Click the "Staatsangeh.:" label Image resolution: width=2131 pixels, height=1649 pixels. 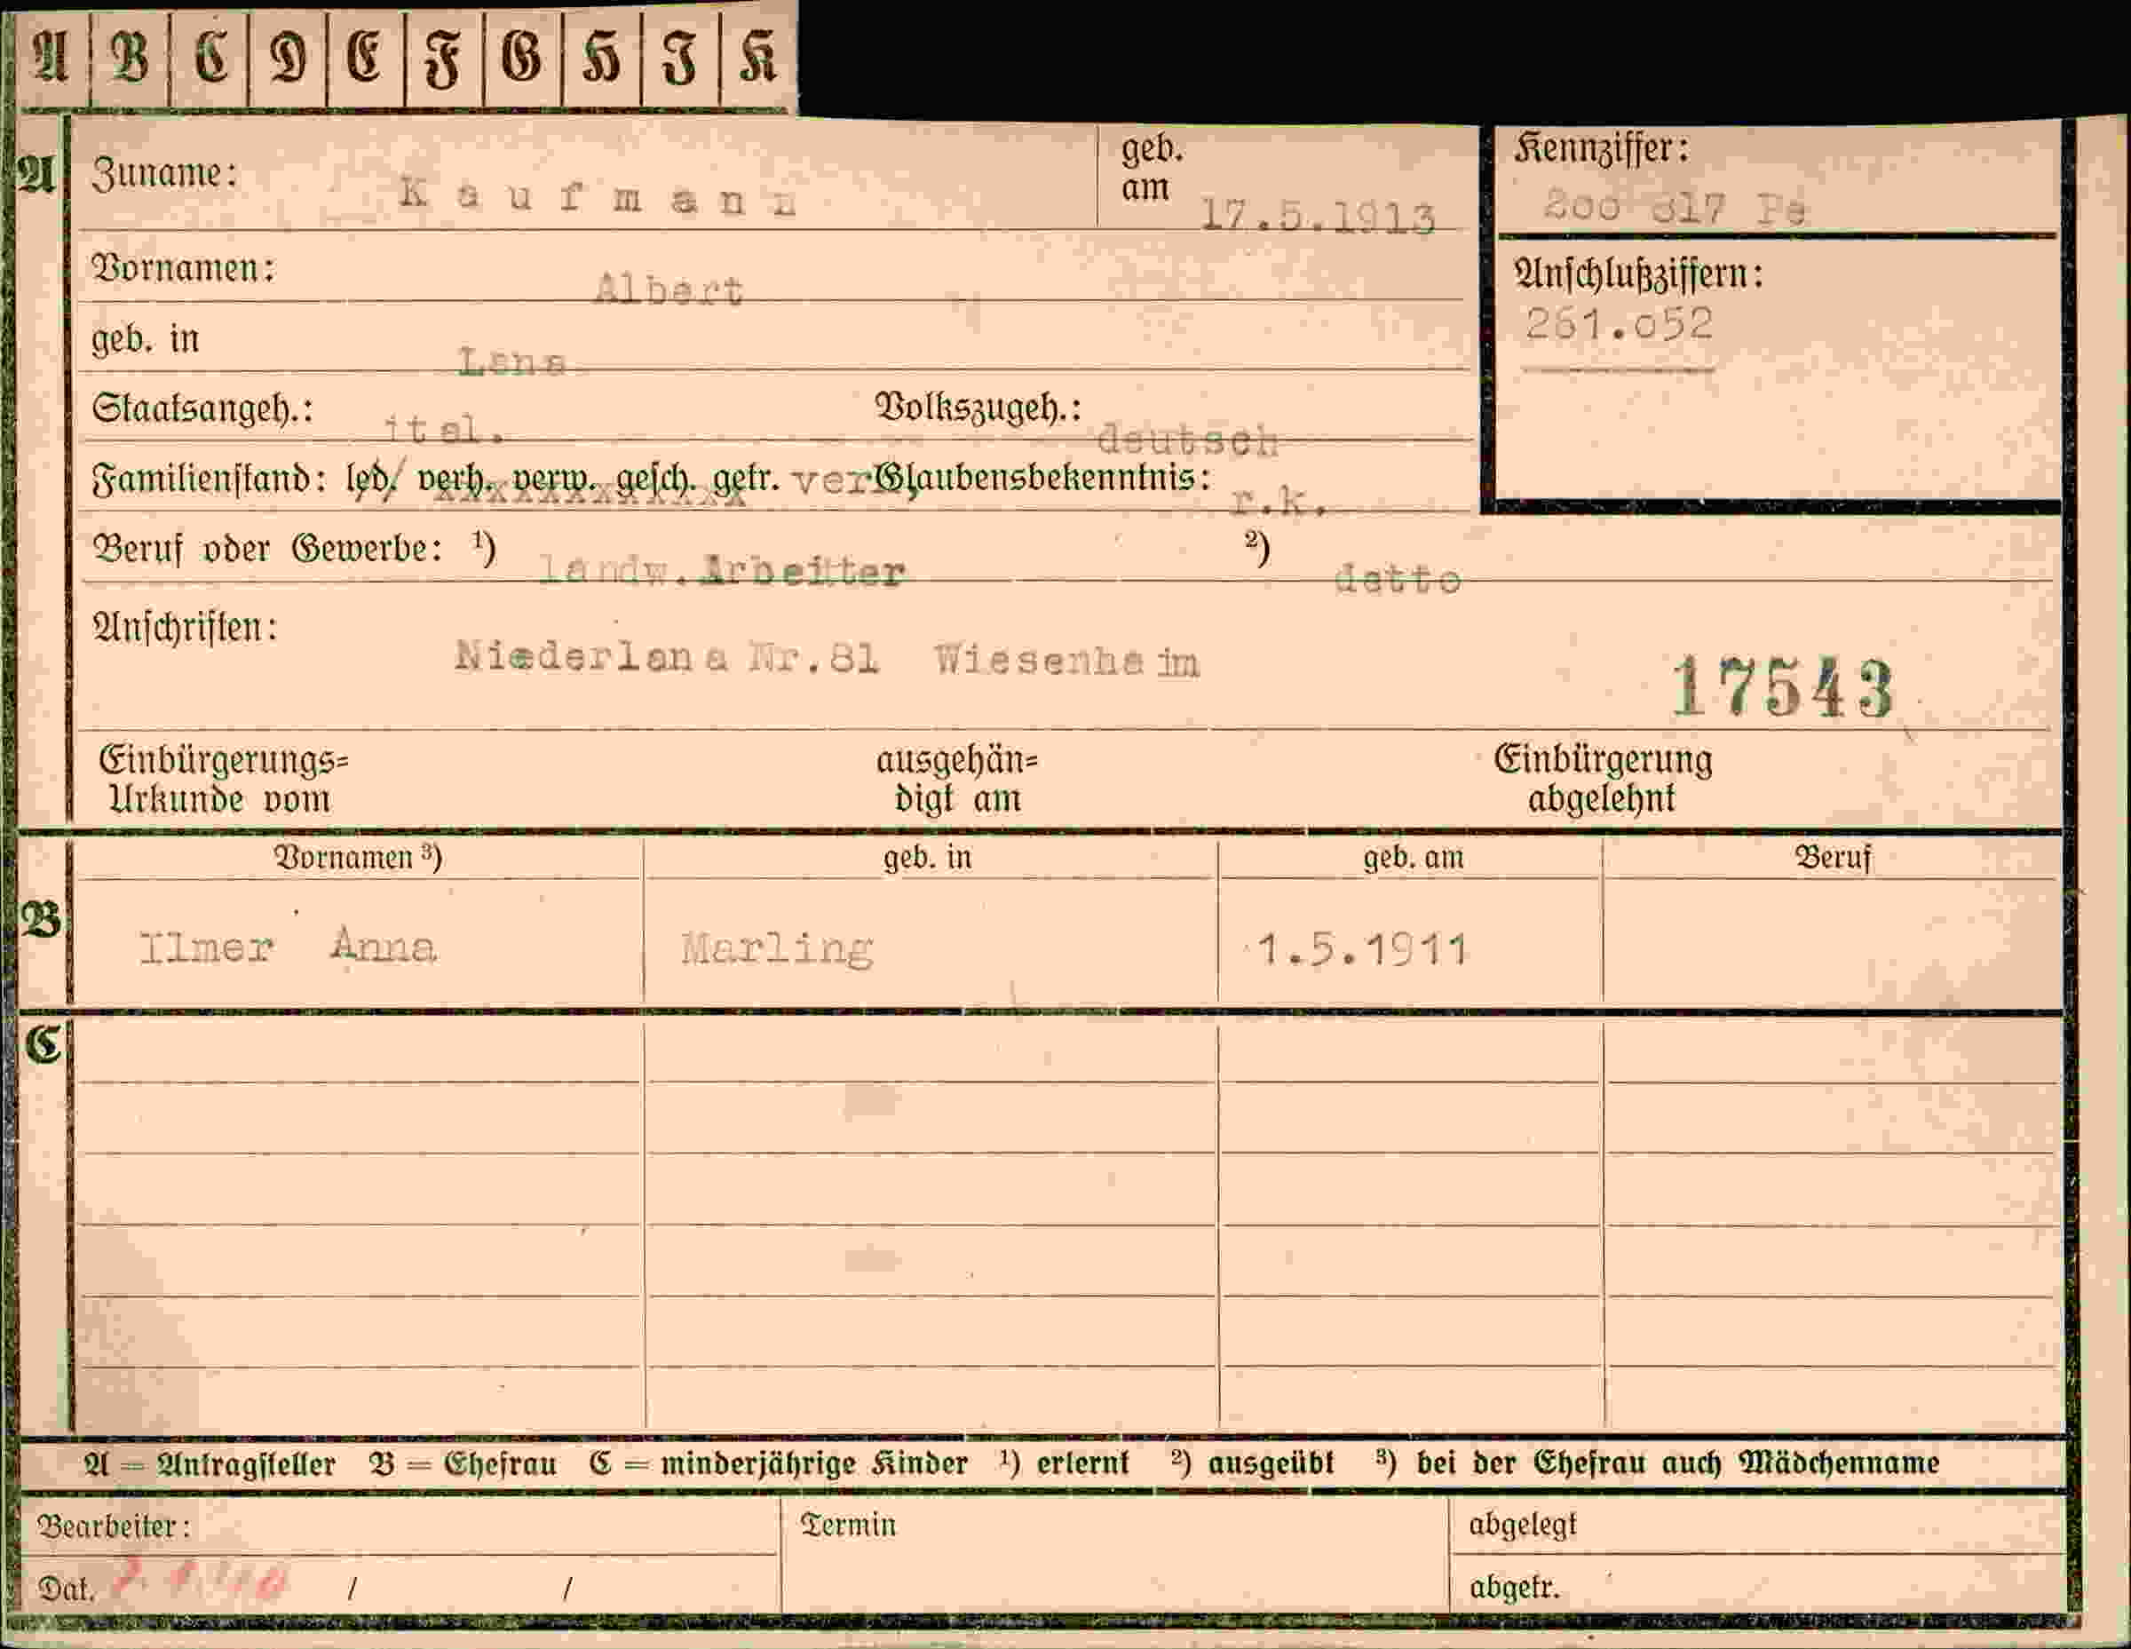point(203,408)
